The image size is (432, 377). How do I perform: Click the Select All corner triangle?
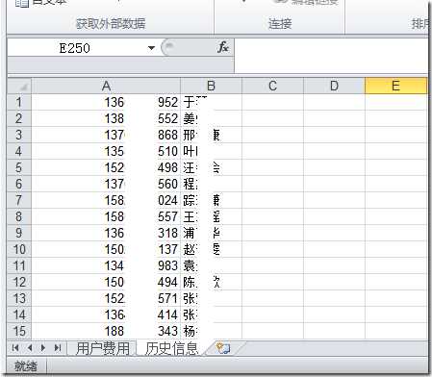pyautogui.click(x=19, y=86)
